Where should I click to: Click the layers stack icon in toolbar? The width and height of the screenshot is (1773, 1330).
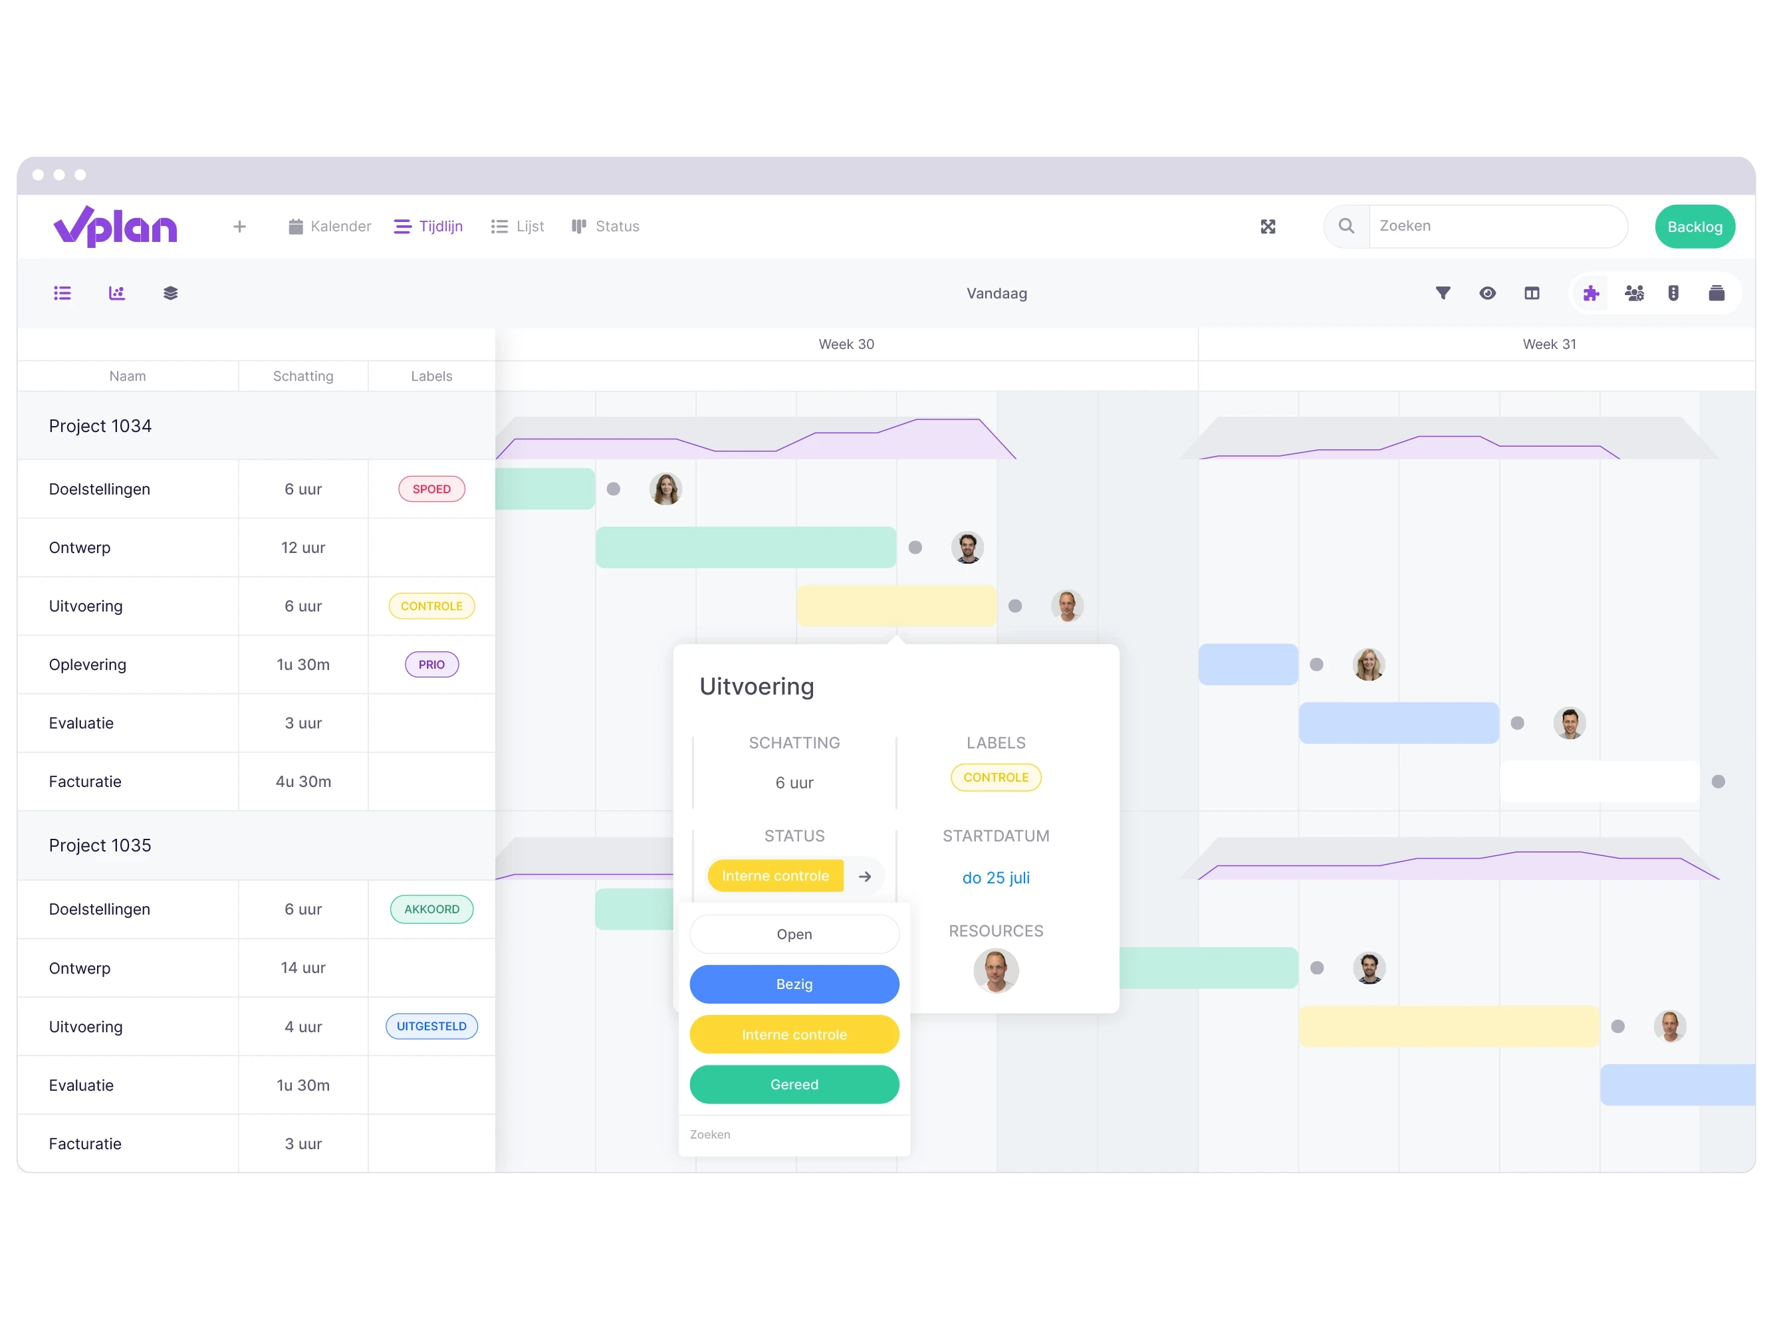point(169,293)
